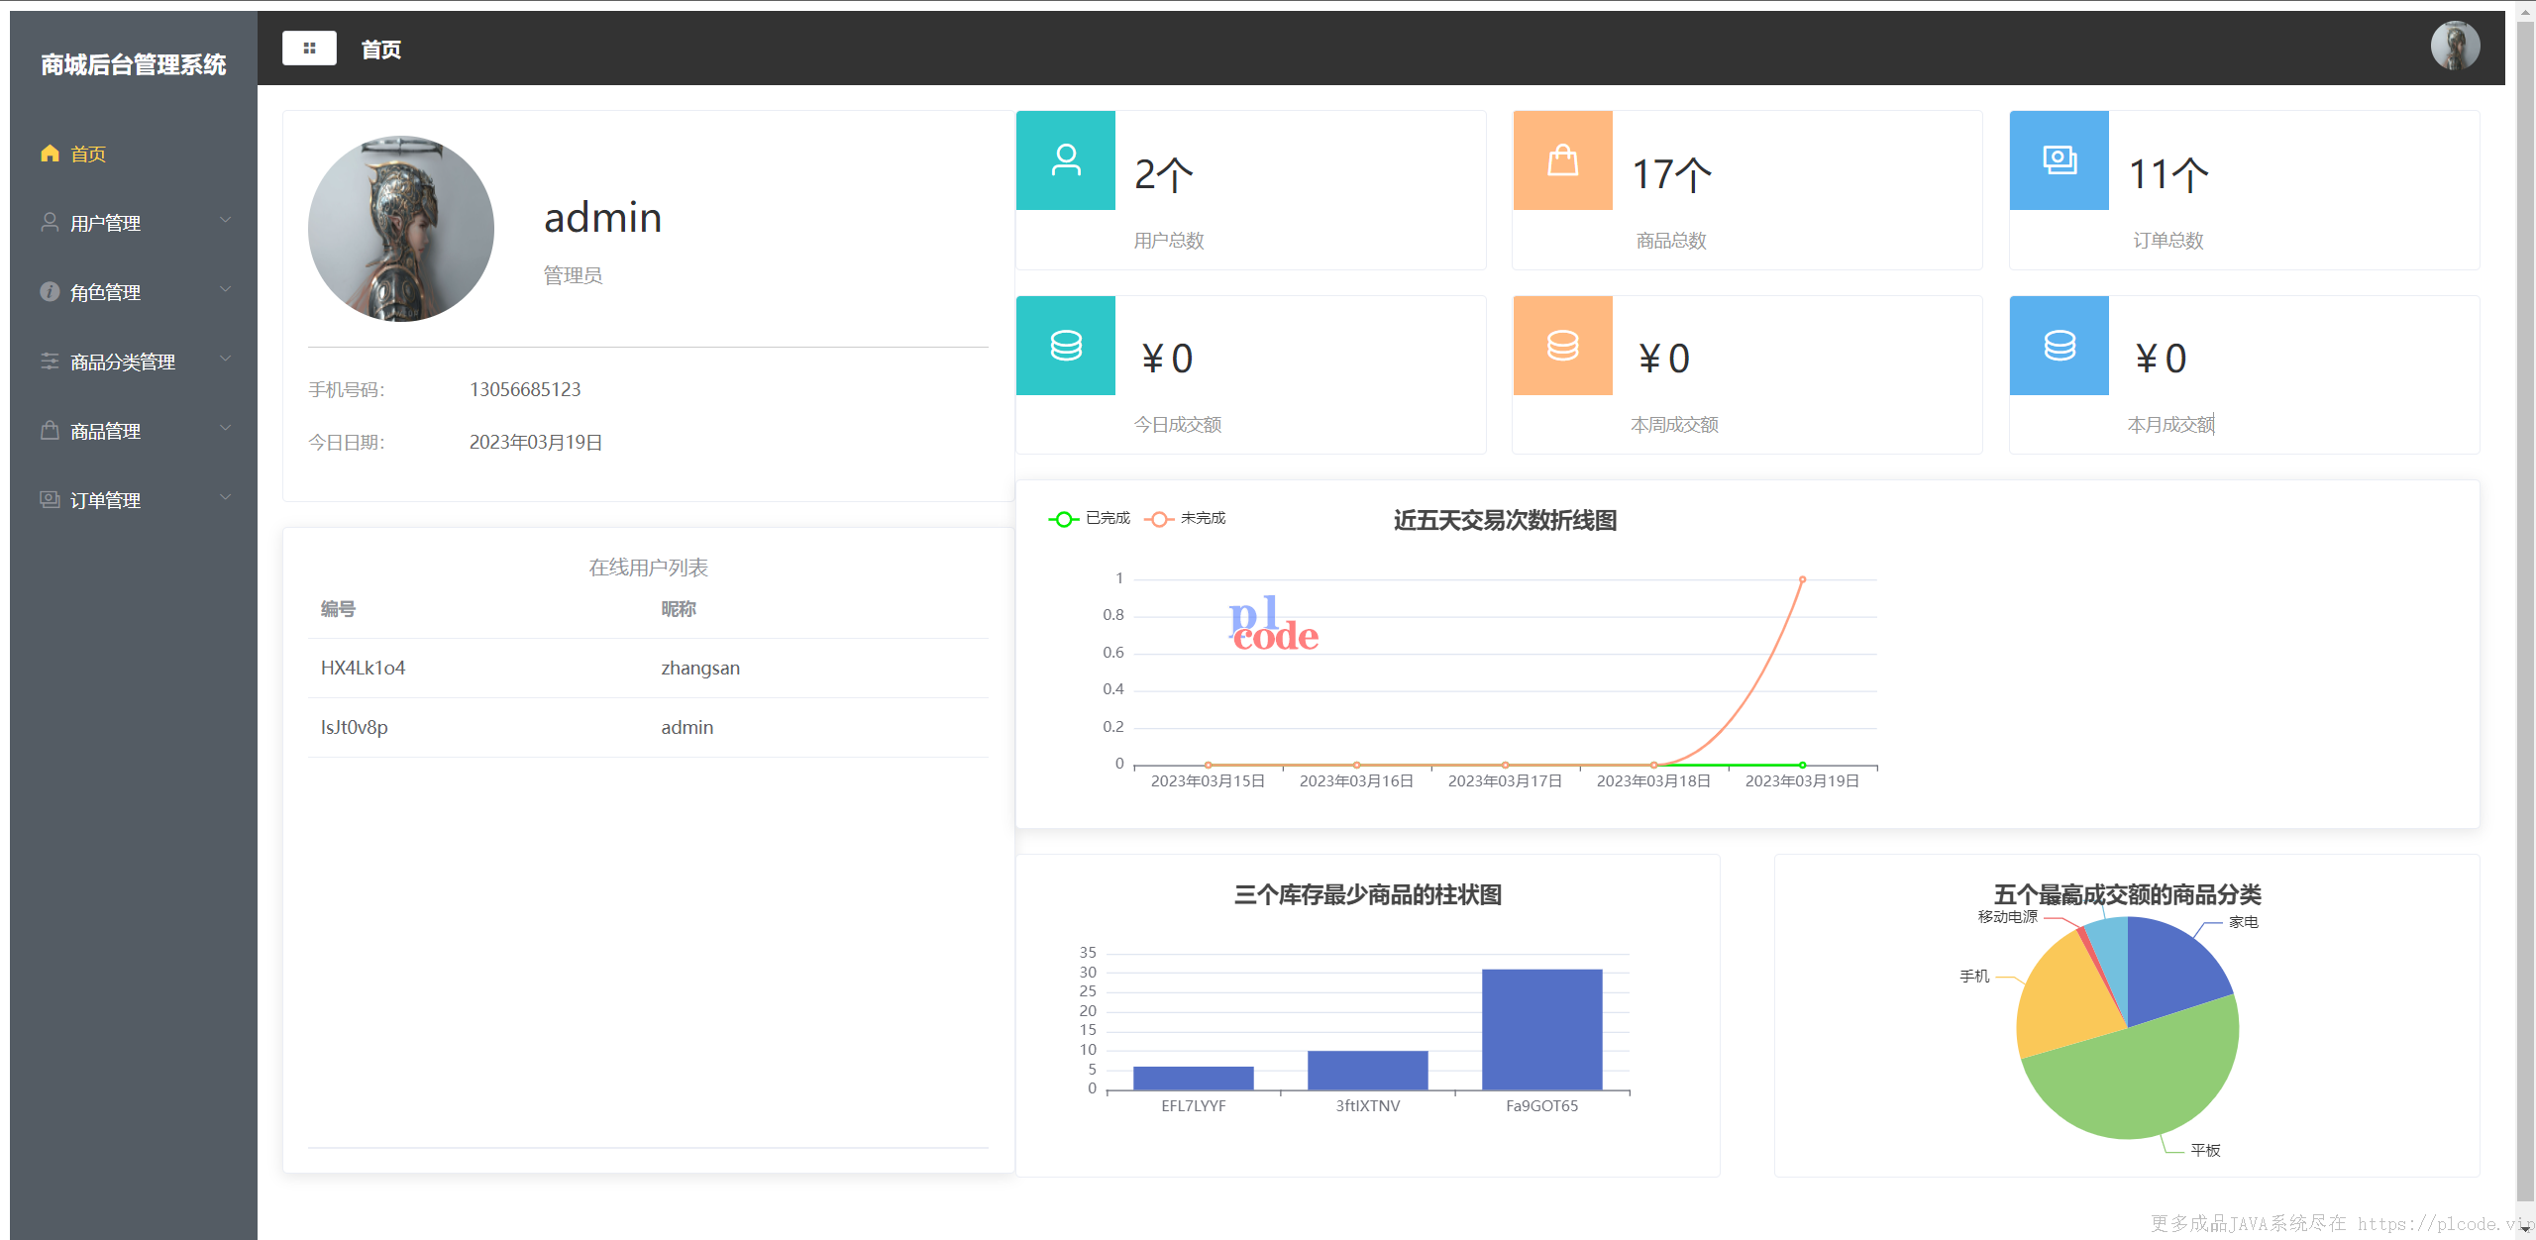The width and height of the screenshot is (2536, 1240).
Task: Click the role management info icon
Action: 50,292
